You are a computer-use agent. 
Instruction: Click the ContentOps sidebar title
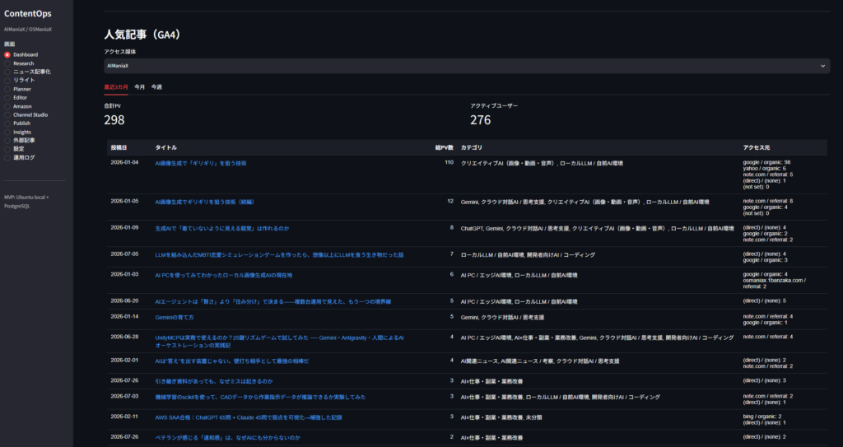[28, 14]
